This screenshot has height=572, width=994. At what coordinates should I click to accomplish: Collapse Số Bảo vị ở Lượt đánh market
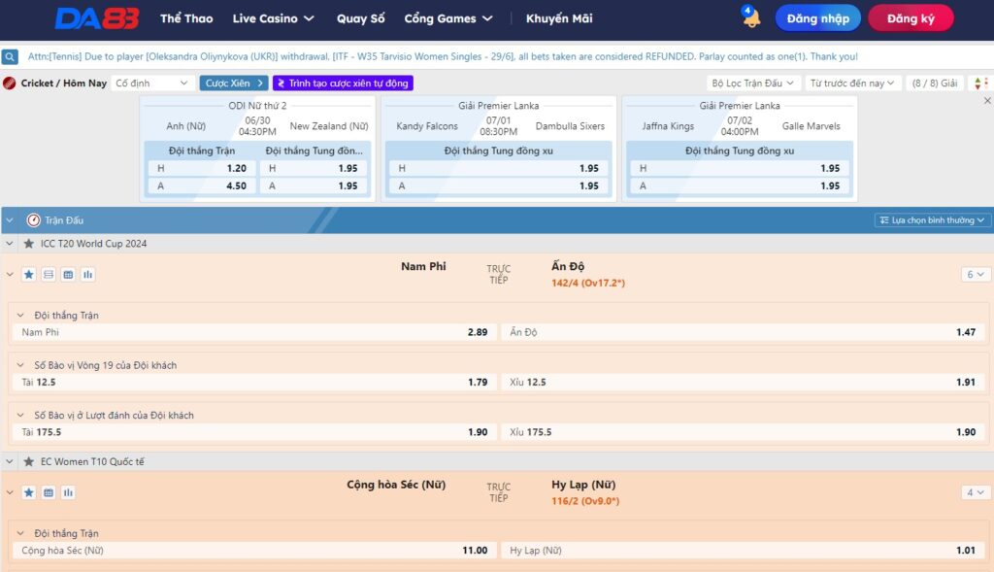pyautogui.click(x=20, y=416)
